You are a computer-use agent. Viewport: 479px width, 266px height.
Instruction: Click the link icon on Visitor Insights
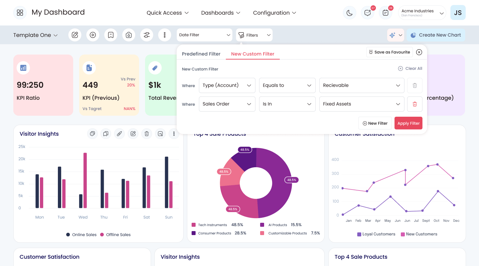pos(119,134)
